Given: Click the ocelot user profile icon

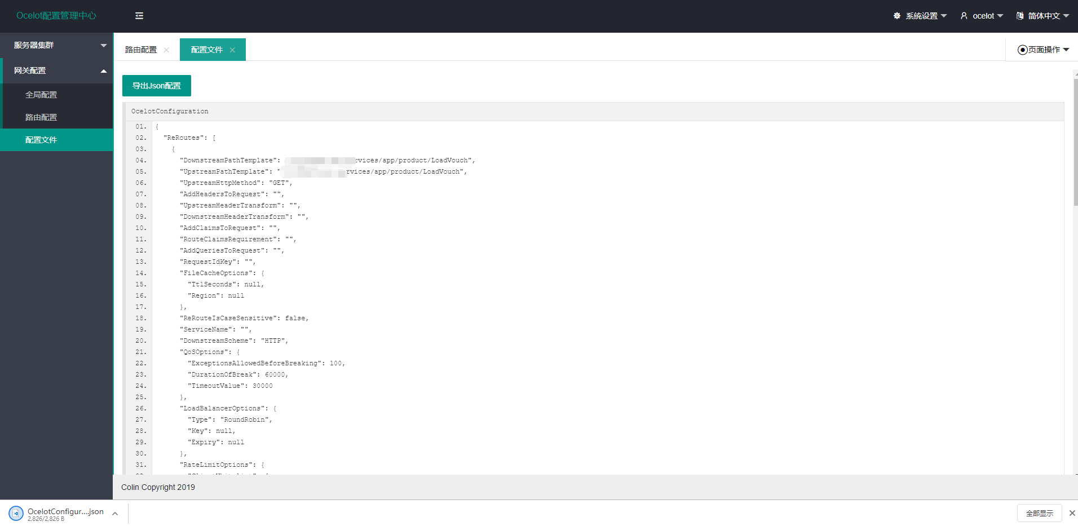Looking at the screenshot, I should [x=964, y=16].
